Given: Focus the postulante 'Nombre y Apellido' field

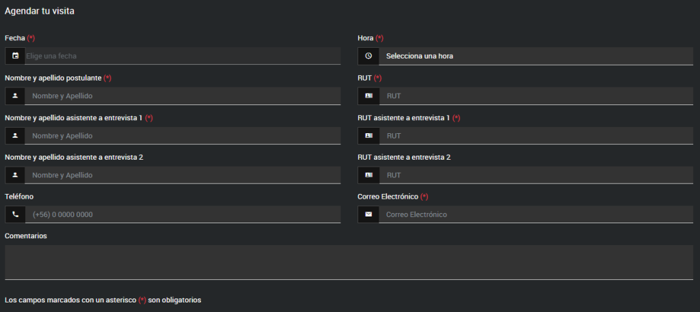Looking at the screenshot, I should (x=182, y=96).
